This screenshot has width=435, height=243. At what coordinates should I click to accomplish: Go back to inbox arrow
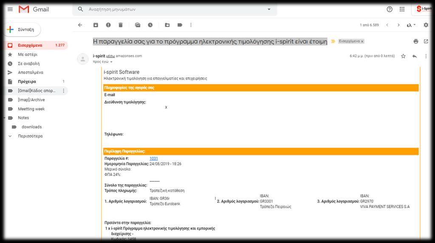pyautogui.click(x=80, y=25)
